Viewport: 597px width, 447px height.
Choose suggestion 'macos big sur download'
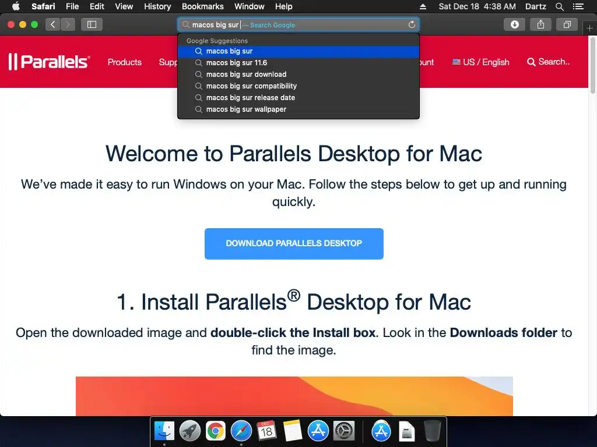click(x=298, y=74)
